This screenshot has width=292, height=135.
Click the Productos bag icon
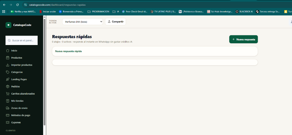click(x=8, y=58)
